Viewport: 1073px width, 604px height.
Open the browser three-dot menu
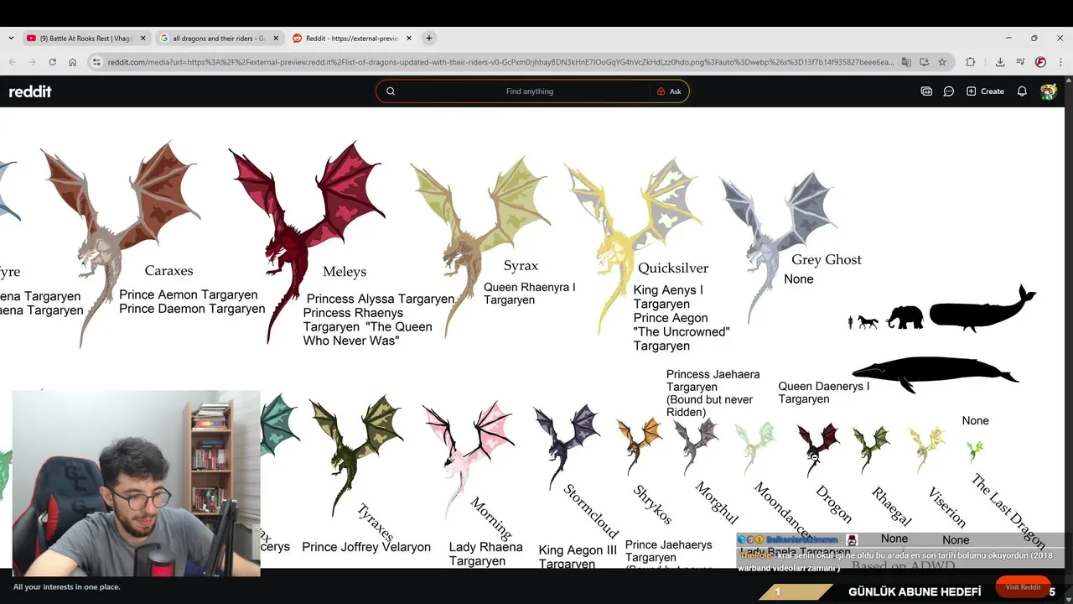click(x=1060, y=62)
